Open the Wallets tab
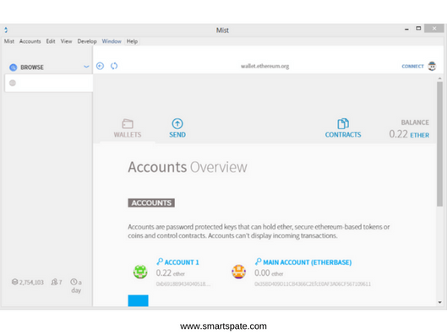The image size is (447, 334). click(x=128, y=128)
